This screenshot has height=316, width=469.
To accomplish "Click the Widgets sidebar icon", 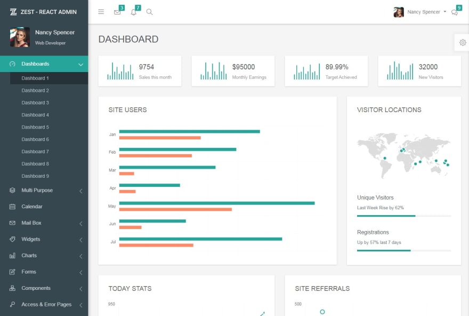I will pos(12,239).
